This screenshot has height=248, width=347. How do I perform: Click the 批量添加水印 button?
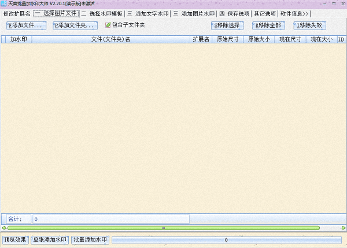(x=90, y=240)
